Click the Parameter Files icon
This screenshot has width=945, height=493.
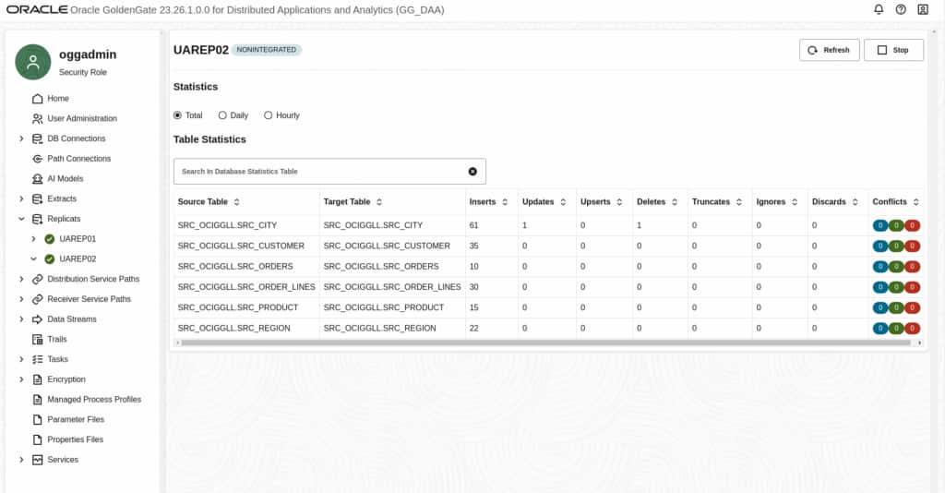pos(37,419)
